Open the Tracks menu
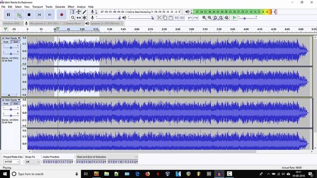The image size is (317, 178). click(x=49, y=6)
